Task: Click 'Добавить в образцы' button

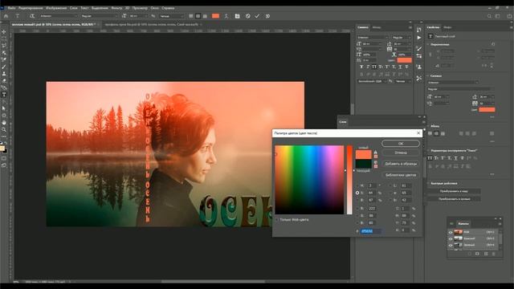Action: pyautogui.click(x=401, y=164)
